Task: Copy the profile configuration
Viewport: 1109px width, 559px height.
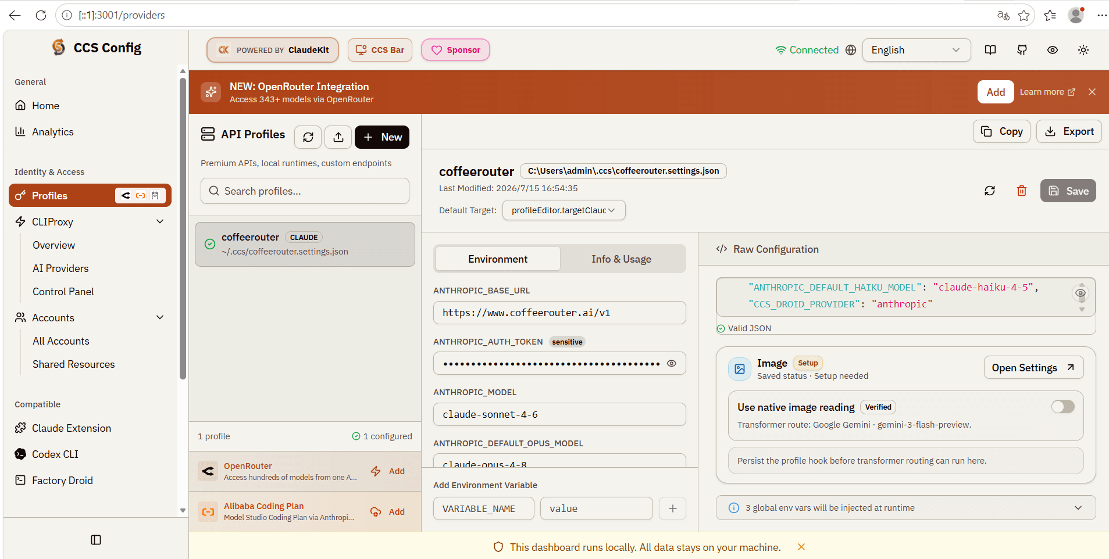Action: 1002,131
